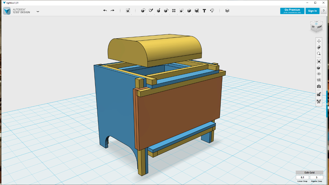The width and height of the screenshot is (329, 185).
Task: Open the Construct tools
Action: pyautogui.click(x=159, y=11)
